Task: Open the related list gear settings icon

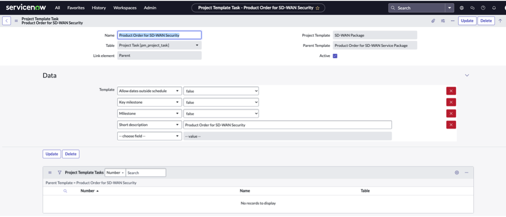Action: pos(457,172)
